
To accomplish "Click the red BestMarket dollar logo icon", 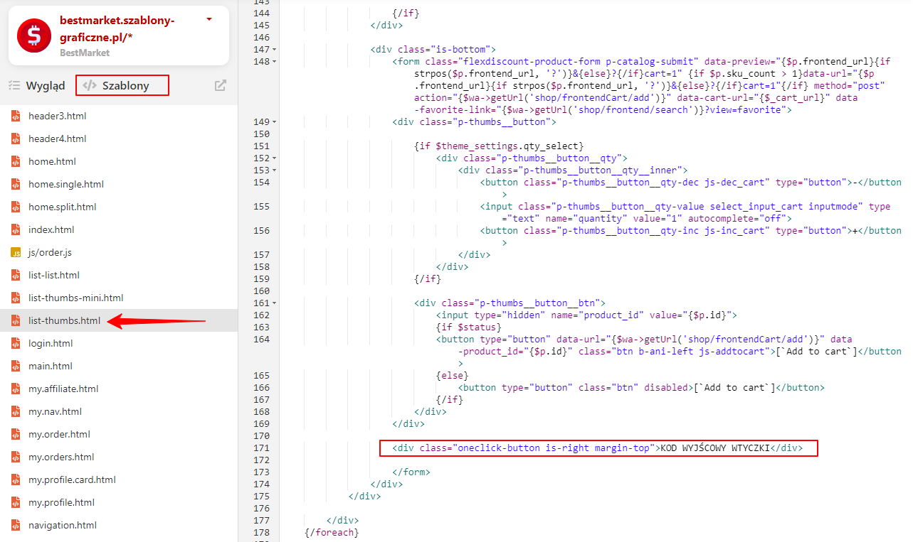I will (34, 35).
